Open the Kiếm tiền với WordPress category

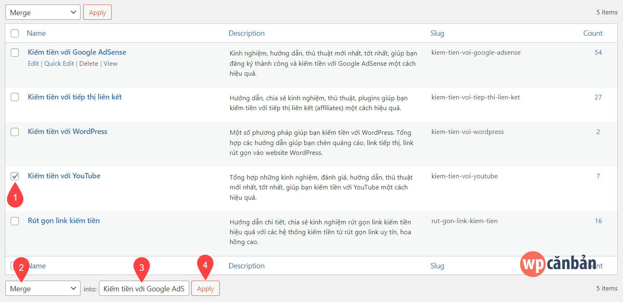[x=67, y=131]
